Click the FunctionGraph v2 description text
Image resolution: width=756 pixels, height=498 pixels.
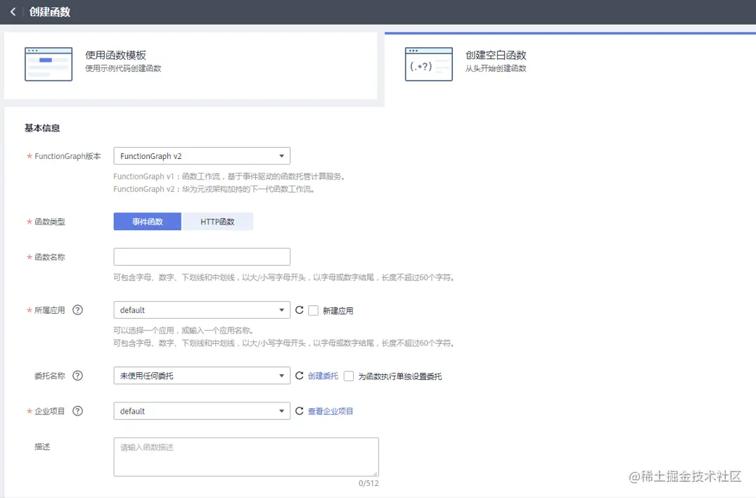pos(214,189)
